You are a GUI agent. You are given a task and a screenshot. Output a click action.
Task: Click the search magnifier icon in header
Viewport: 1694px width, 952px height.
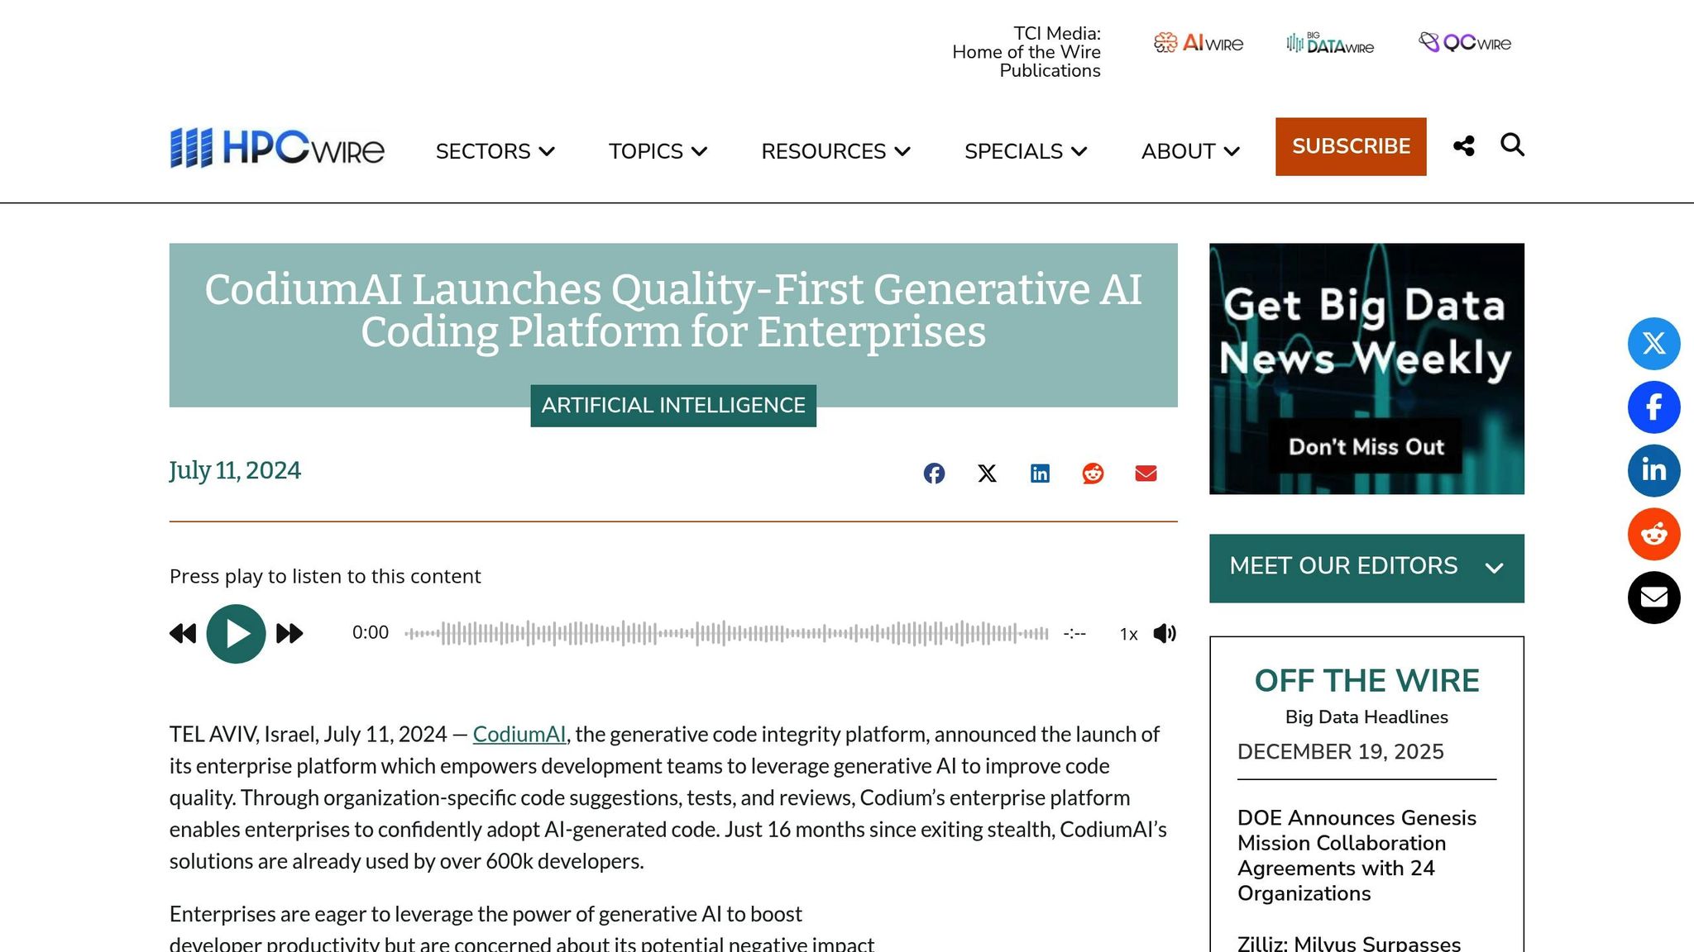1512,145
